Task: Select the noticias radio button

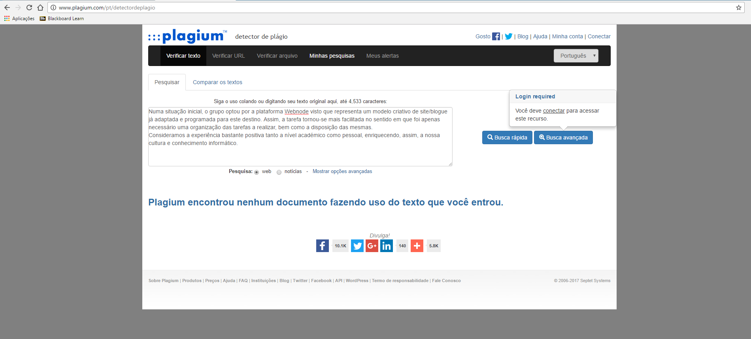Action: click(279, 172)
